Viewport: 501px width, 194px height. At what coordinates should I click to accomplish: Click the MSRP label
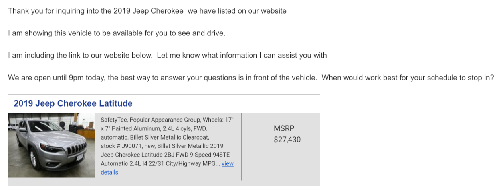(x=284, y=128)
